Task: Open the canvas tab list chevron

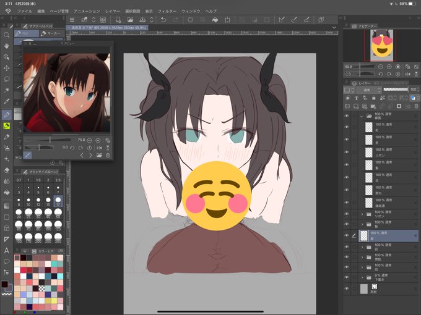Action: point(334,27)
